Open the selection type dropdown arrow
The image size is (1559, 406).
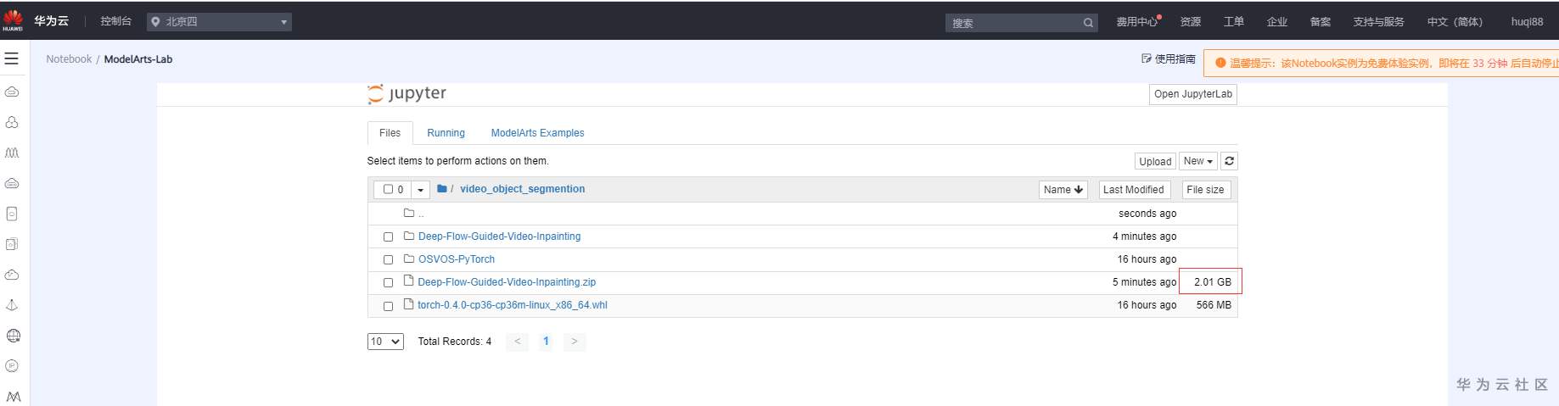pyautogui.click(x=420, y=190)
